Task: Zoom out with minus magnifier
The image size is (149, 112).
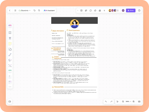Action: (x=123, y=101)
